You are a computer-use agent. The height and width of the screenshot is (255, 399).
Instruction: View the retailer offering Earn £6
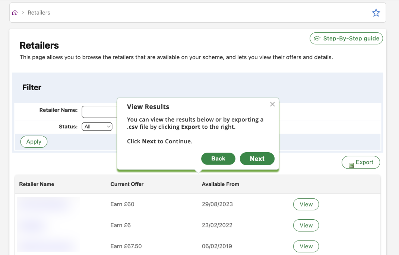coord(306,225)
